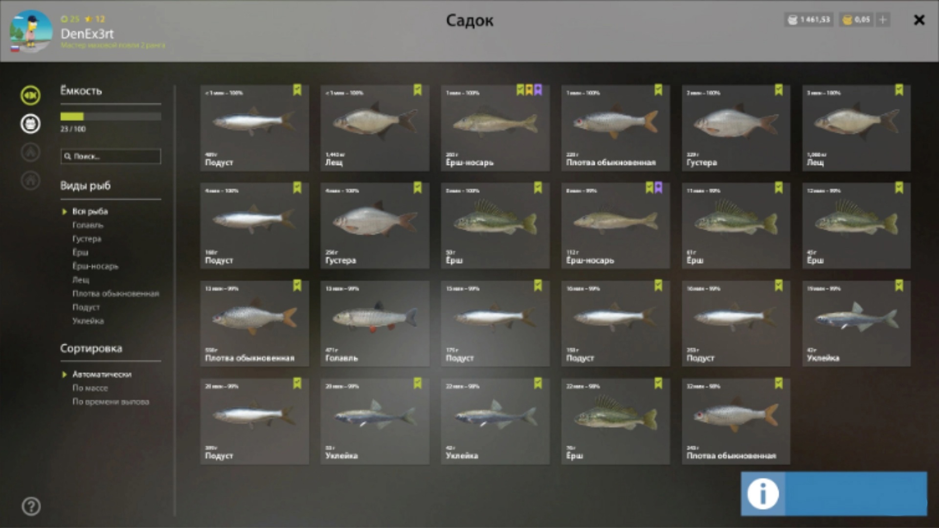This screenshot has width=939, height=528.
Task: Click the Поиск search field
Action: pyautogui.click(x=111, y=156)
